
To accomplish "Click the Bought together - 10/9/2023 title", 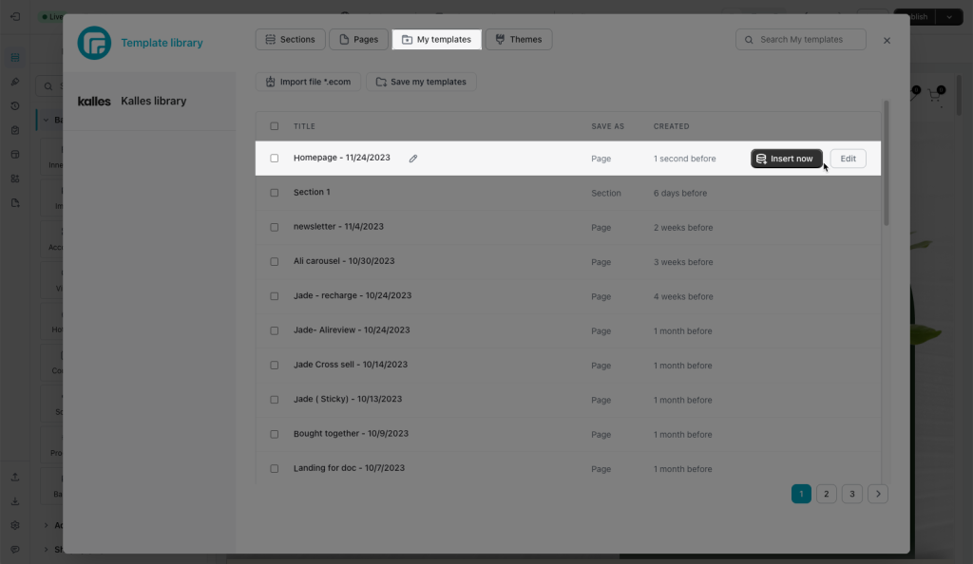I will pos(351,434).
